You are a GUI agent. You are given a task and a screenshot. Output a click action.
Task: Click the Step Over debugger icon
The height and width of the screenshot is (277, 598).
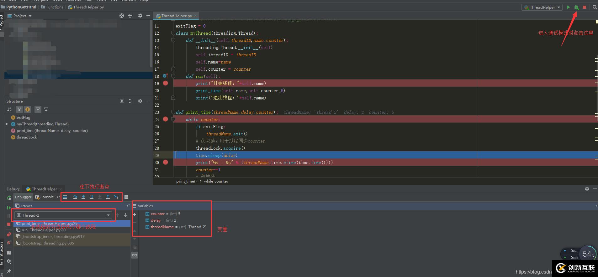click(75, 197)
